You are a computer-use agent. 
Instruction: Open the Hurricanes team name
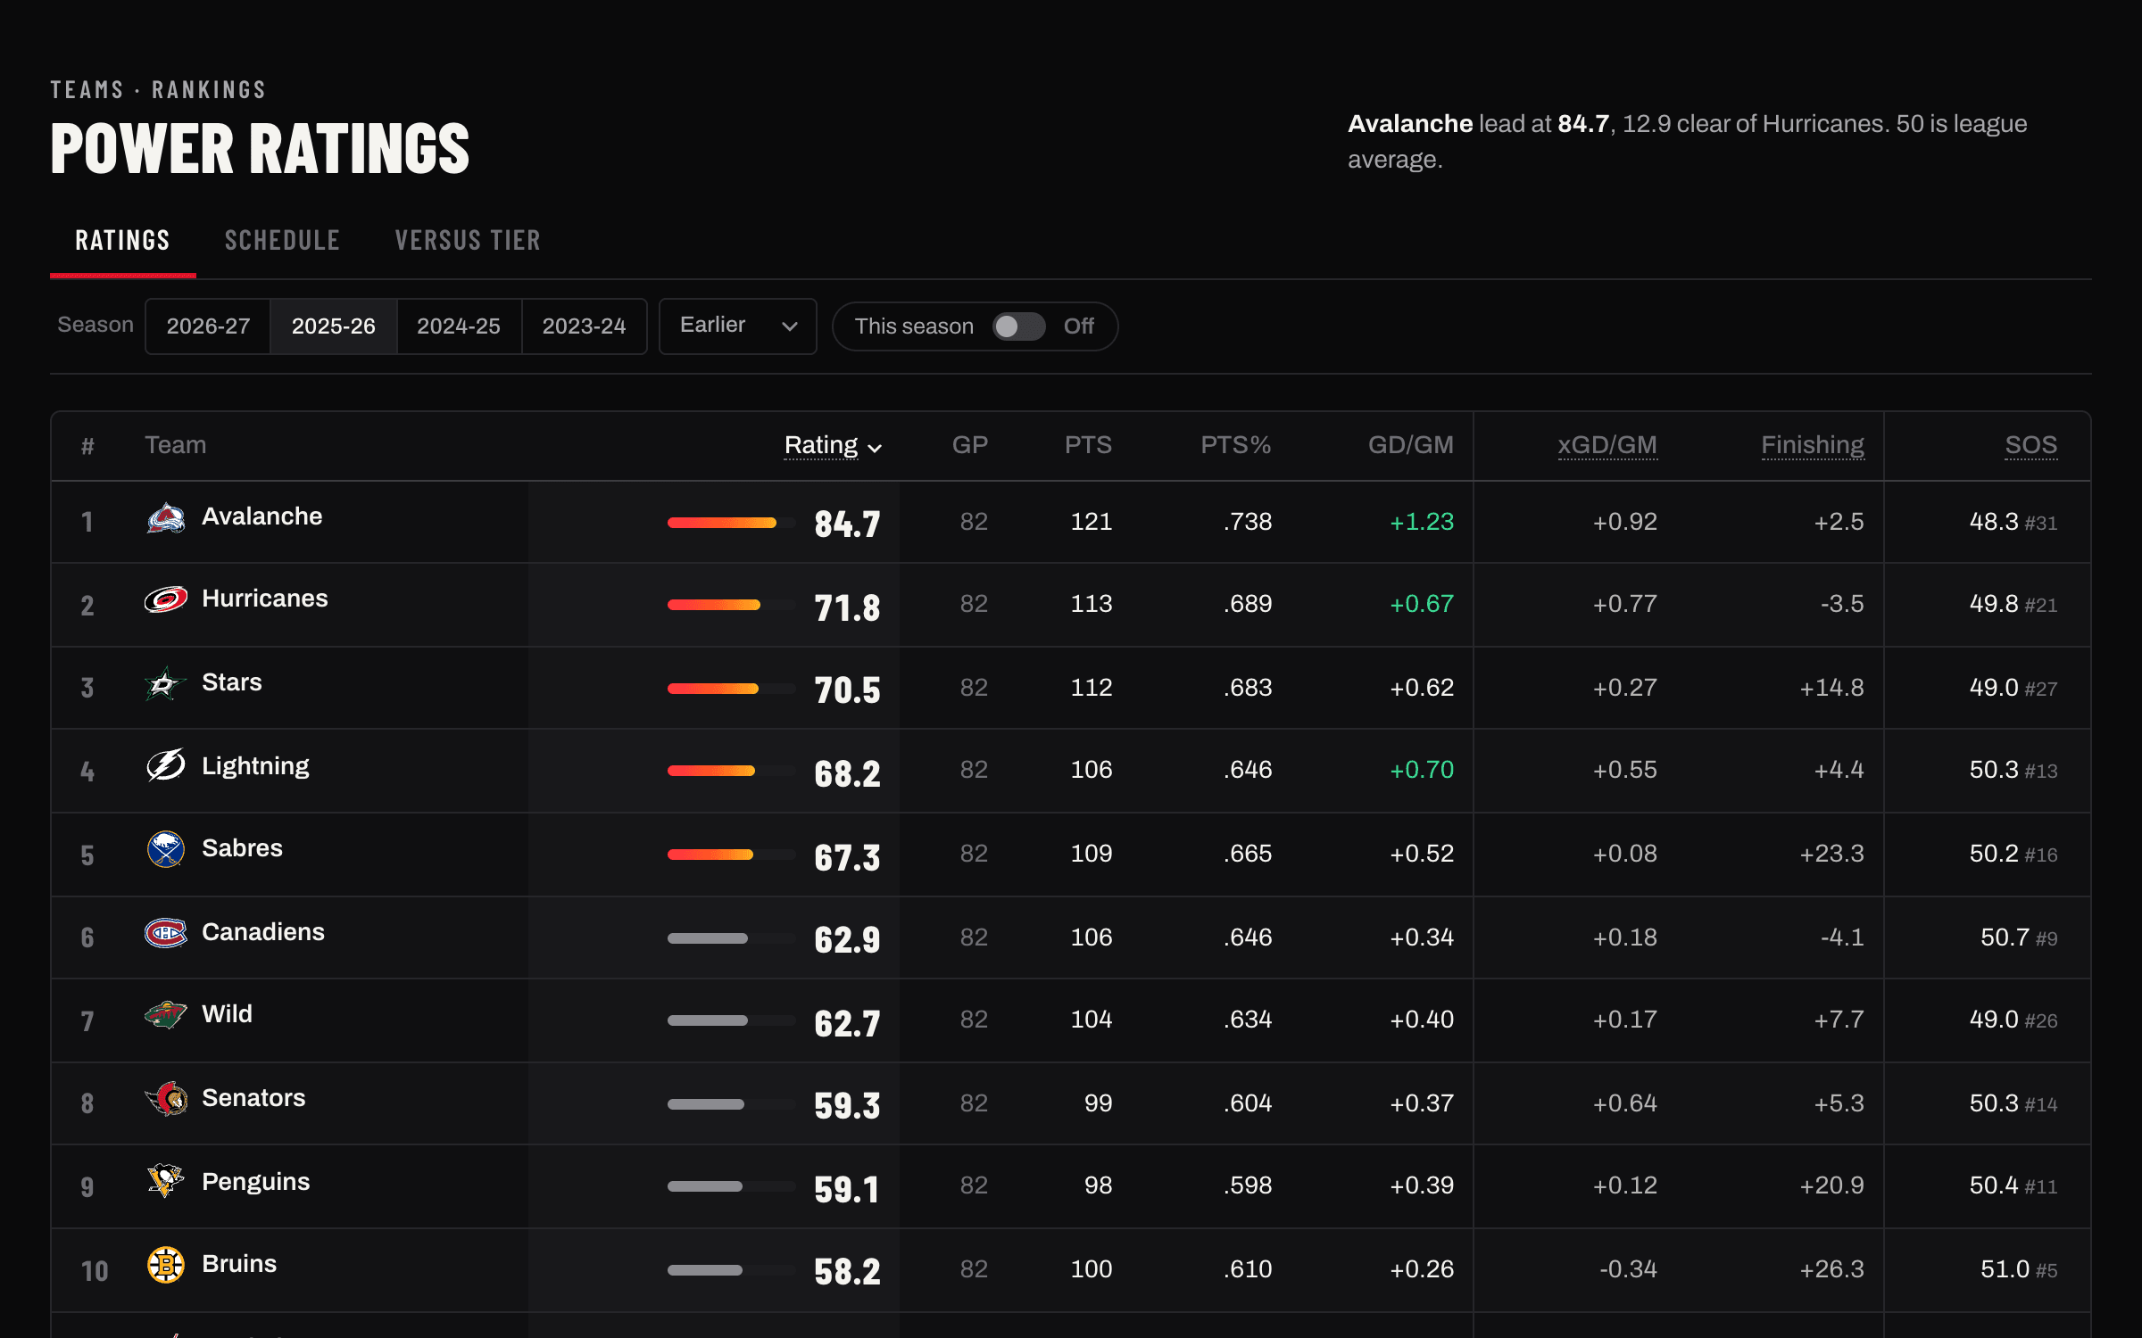[x=265, y=599]
